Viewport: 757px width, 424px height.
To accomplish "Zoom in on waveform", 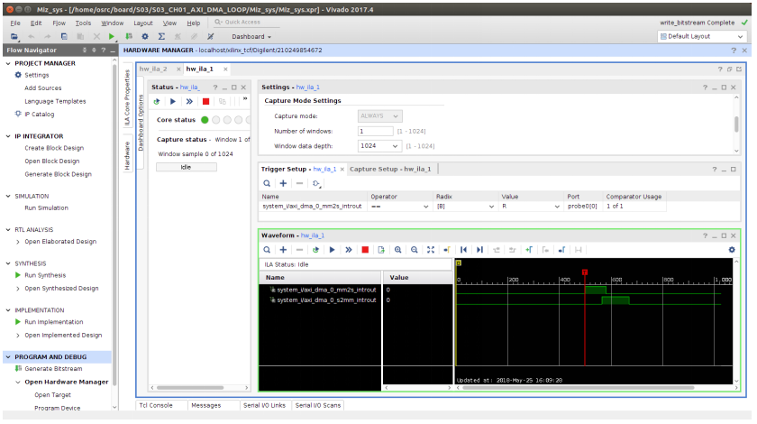I will point(397,250).
